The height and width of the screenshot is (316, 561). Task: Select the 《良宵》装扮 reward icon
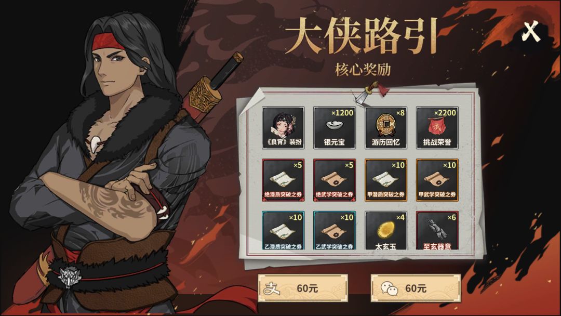(x=283, y=128)
